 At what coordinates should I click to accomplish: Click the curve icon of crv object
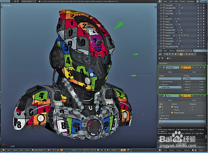click(x=164, y=16)
